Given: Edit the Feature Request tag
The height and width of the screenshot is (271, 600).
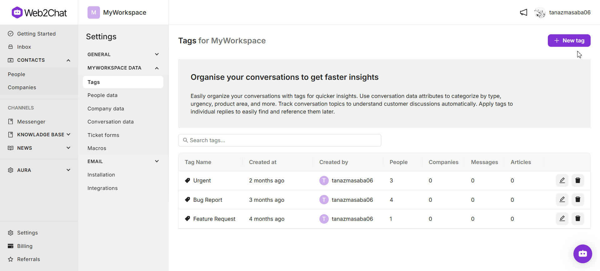Looking at the screenshot, I should [x=562, y=219].
